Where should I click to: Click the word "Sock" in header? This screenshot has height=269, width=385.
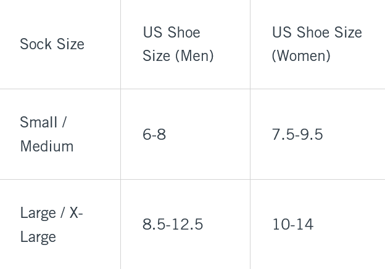[35, 44]
